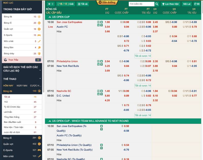
Task: Open lineup icon for Nashville SC match
Action: coord(98,94)
